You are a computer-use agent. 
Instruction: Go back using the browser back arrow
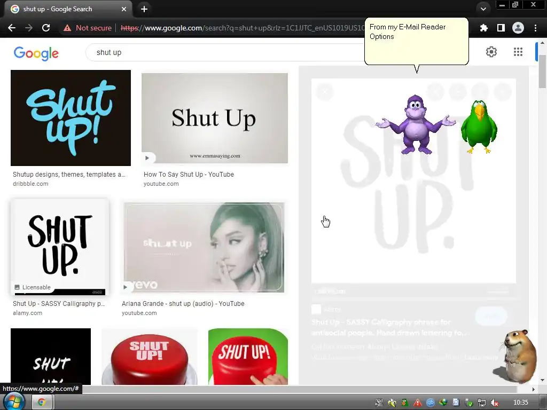click(x=12, y=28)
